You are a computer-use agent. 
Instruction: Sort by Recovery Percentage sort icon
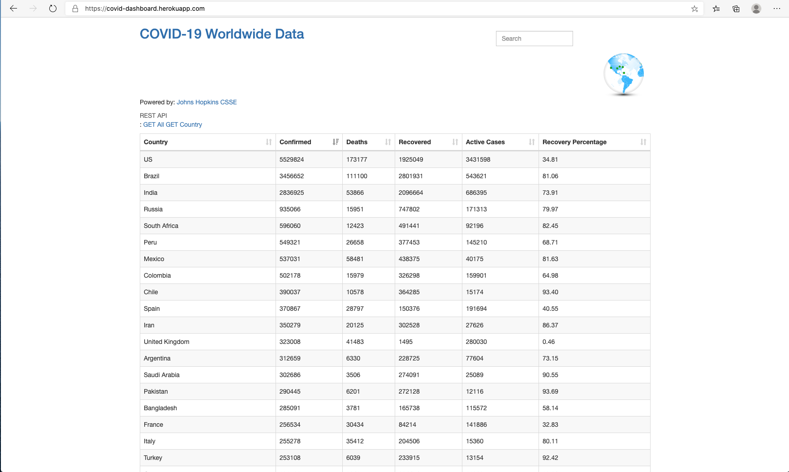[x=643, y=142]
